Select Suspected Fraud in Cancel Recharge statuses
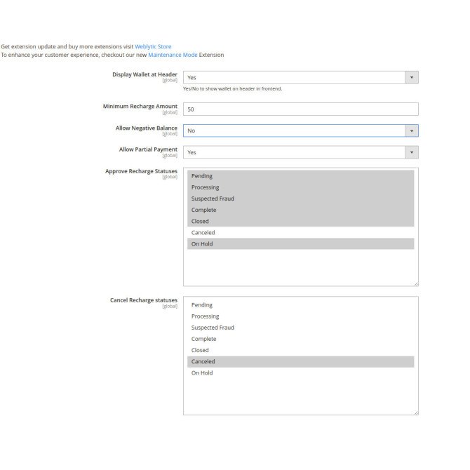Screen dimensions: 470x470 pos(301,328)
